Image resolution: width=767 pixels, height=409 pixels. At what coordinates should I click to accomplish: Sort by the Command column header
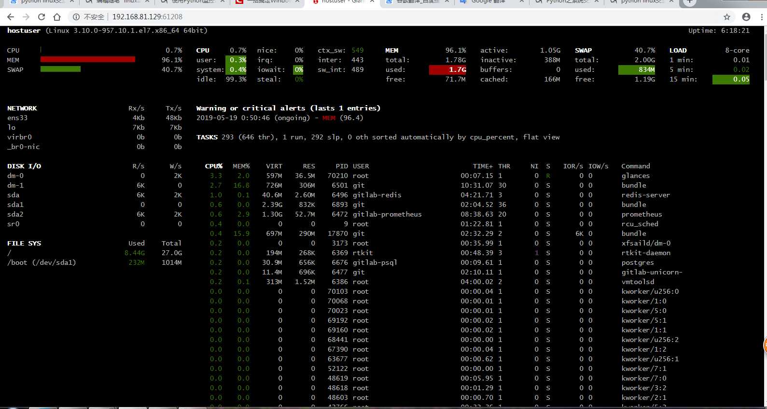click(x=636, y=166)
